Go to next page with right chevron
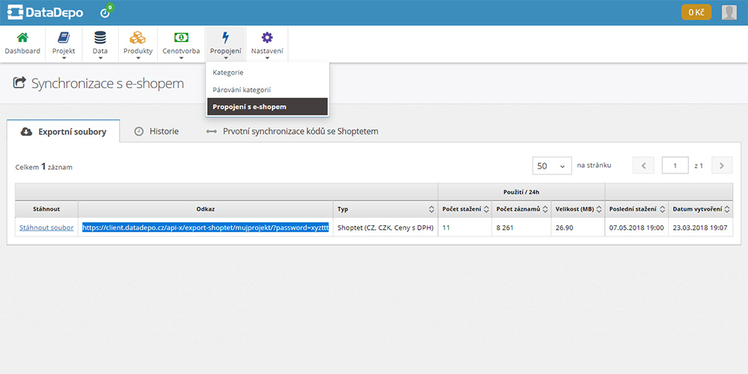 coord(722,165)
